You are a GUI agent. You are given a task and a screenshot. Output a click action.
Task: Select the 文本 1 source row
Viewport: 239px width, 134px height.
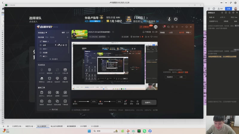coord(53,49)
